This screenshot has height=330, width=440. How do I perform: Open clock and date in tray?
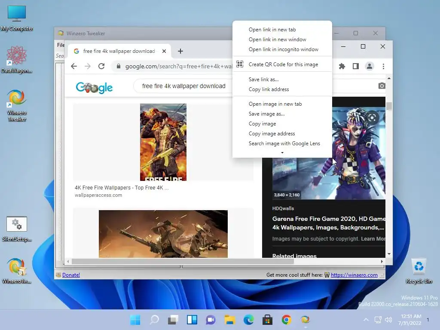tap(409, 320)
